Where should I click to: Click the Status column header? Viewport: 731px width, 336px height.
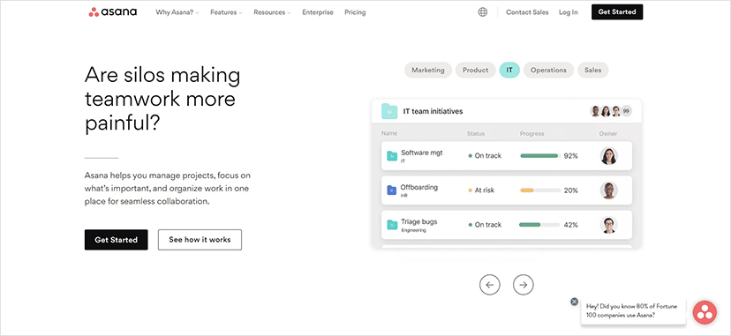pyautogui.click(x=476, y=133)
